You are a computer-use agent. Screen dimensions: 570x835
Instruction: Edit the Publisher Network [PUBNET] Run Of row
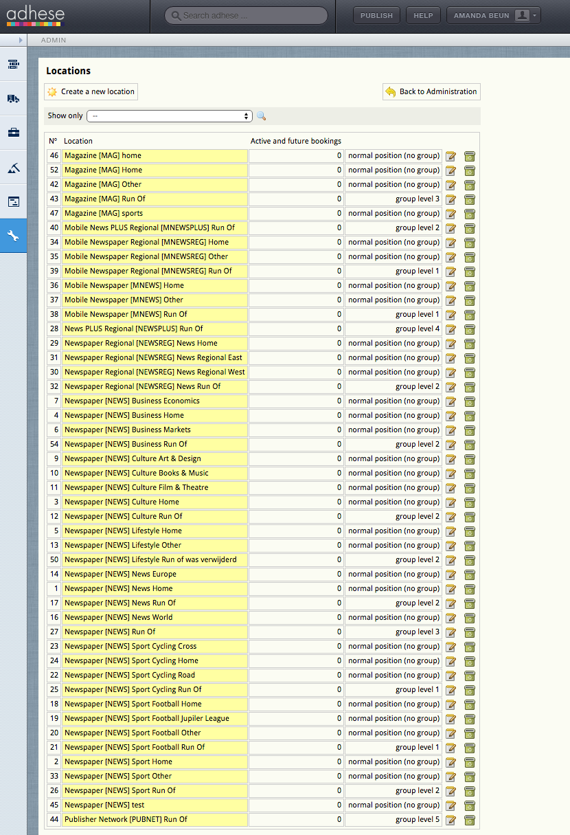tap(451, 820)
